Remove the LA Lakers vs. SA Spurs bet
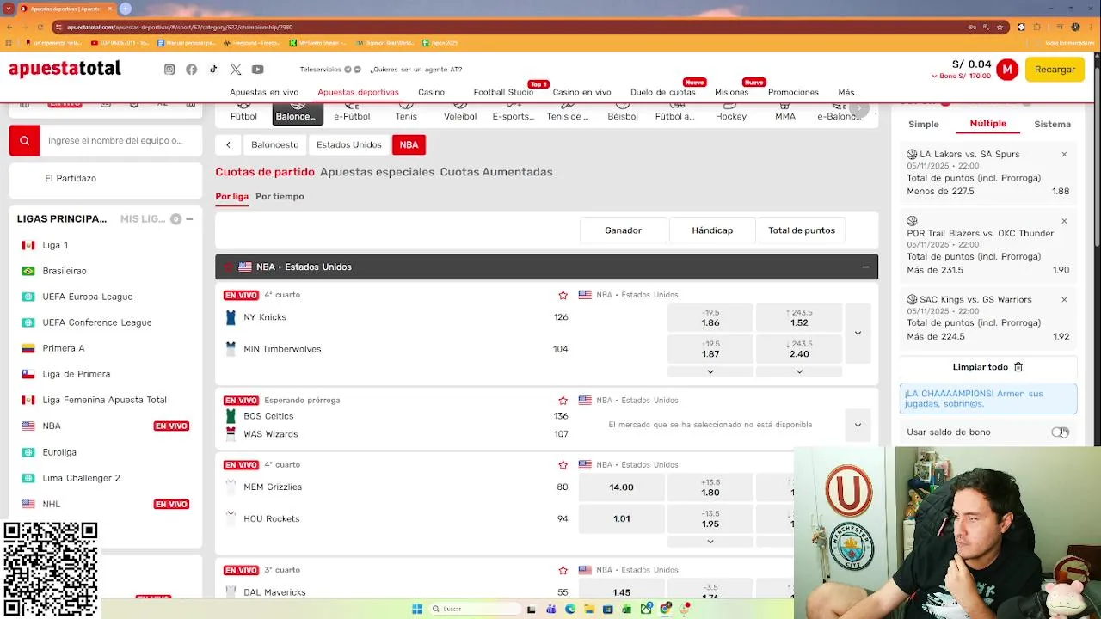The width and height of the screenshot is (1101, 619). click(x=1064, y=155)
